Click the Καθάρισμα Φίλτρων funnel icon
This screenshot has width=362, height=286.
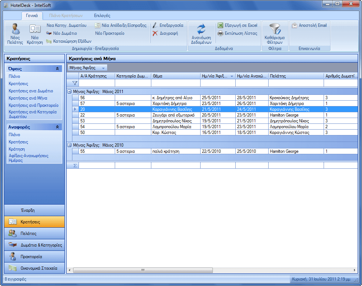click(x=274, y=29)
